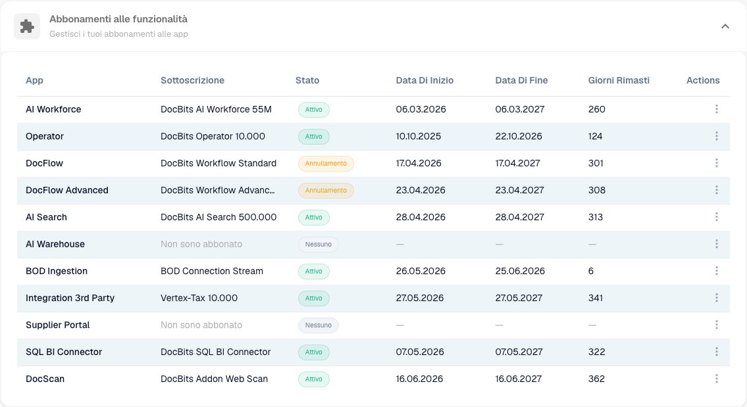Viewport: 747px width, 407px height.
Task: Click Attivo badge for SQL BI Connector
Action: (x=313, y=352)
